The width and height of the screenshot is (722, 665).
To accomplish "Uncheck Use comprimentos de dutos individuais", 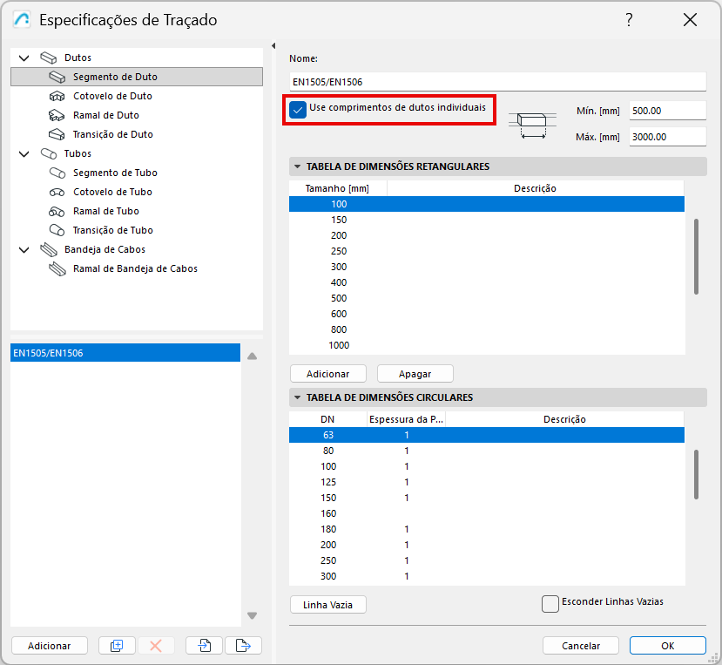I will (x=298, y=110).
